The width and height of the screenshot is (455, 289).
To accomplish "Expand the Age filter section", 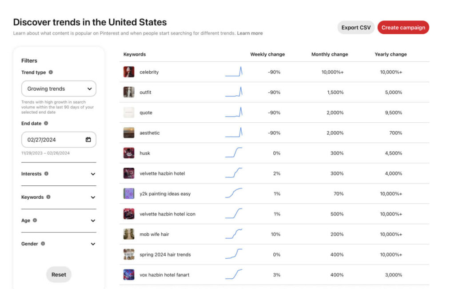I will [x=93, y=221].
